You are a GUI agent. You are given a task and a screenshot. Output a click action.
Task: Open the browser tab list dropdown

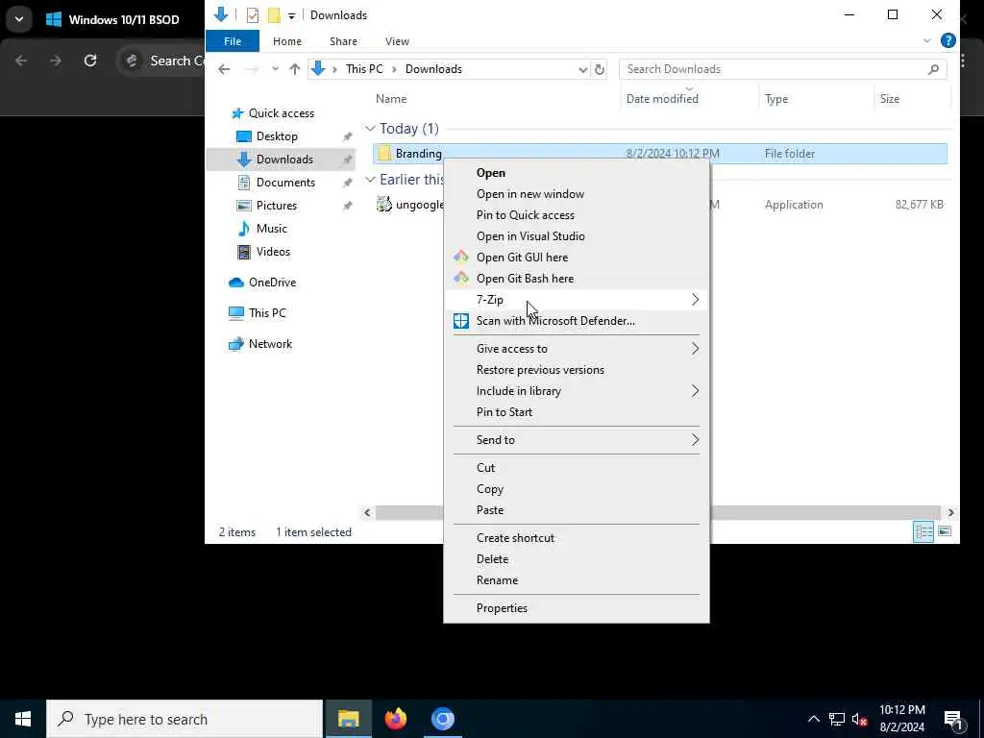tap(19, 19)
